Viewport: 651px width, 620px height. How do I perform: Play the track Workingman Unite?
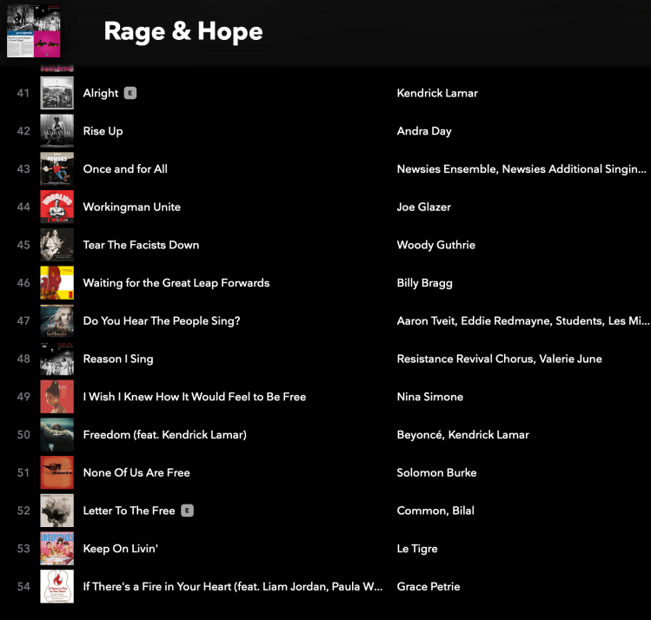click(132, 207)
